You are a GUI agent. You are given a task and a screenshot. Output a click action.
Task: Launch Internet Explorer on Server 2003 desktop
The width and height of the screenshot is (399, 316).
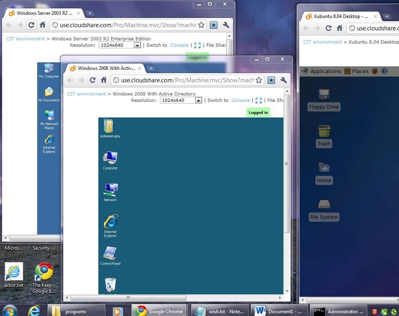coord(49,144)
